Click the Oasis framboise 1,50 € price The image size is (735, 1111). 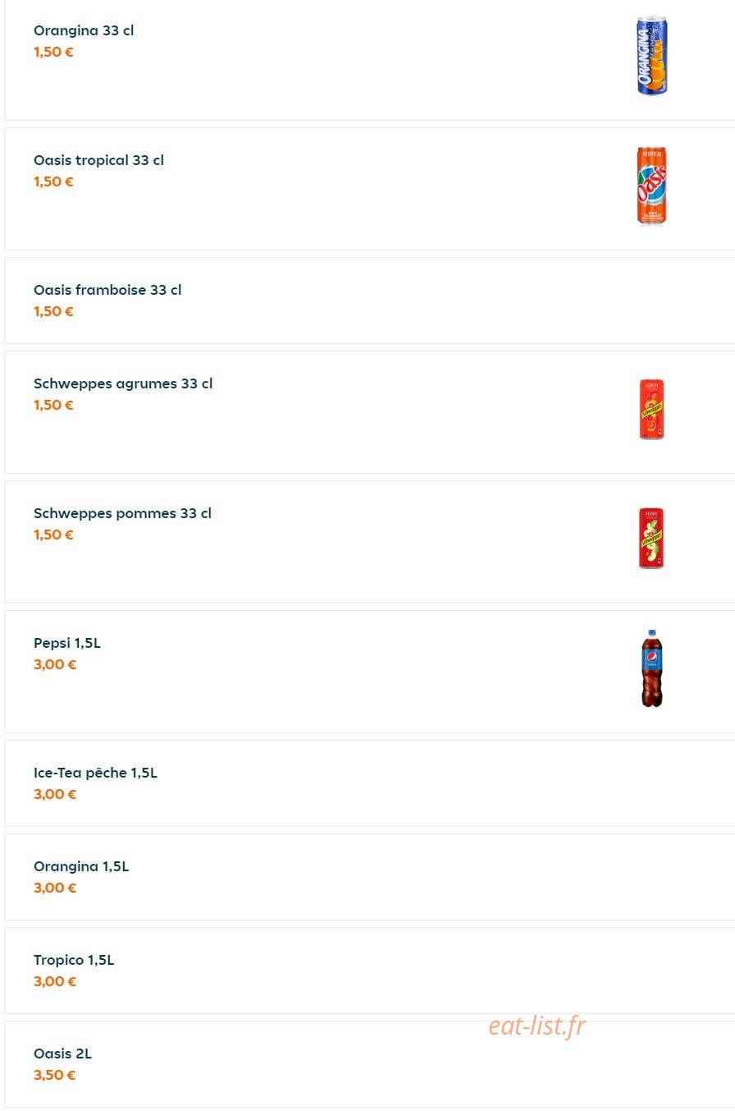pos(53,311)
